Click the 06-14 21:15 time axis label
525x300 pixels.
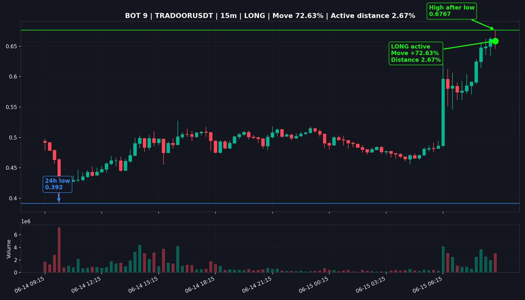[x=257, y=285]
